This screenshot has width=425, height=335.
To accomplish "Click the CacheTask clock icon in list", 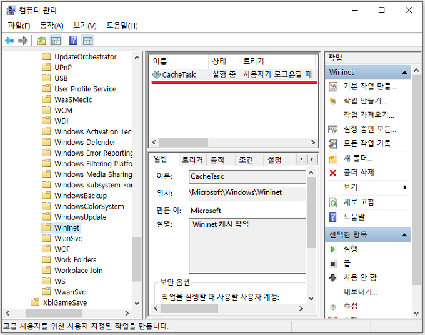I will point(156,74).
